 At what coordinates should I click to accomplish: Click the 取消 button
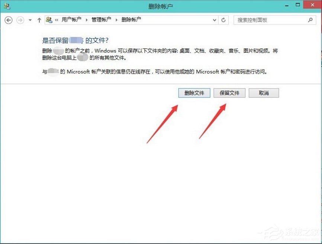coord(264,93)
